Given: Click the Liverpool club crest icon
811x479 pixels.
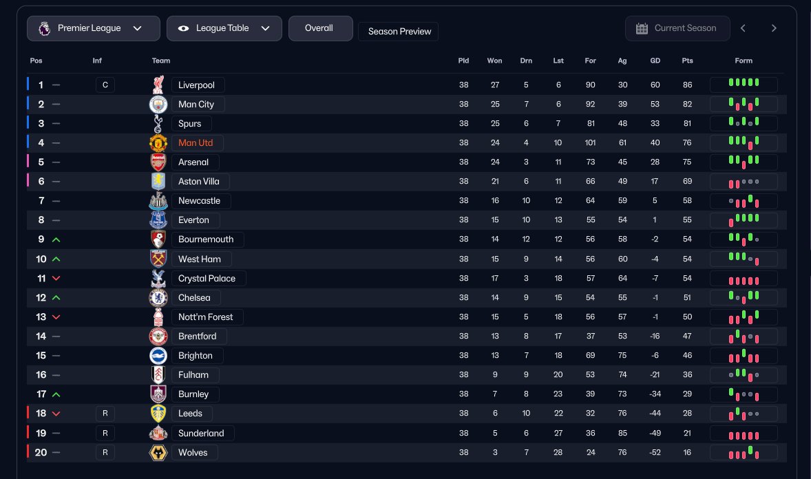Looking at the screenshot, I should click(x=159, y=85).
